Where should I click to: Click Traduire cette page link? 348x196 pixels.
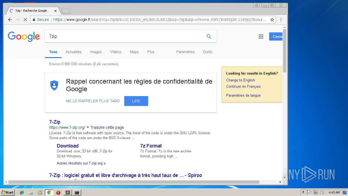coord(107,127)
